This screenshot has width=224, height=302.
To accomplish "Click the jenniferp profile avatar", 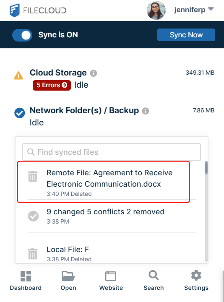I will pyautogui.click(x=156, y=10).
